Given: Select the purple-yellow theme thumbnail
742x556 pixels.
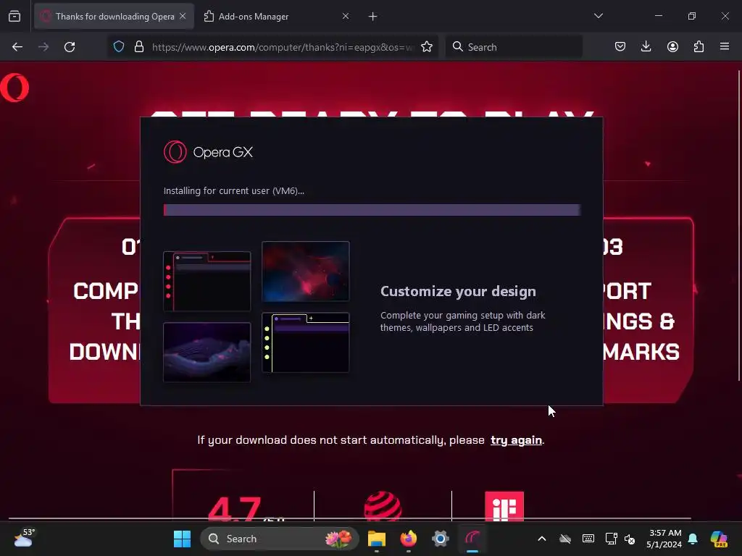Looking at the screenshot, I should pyautogui.click(x=306, y=342).
